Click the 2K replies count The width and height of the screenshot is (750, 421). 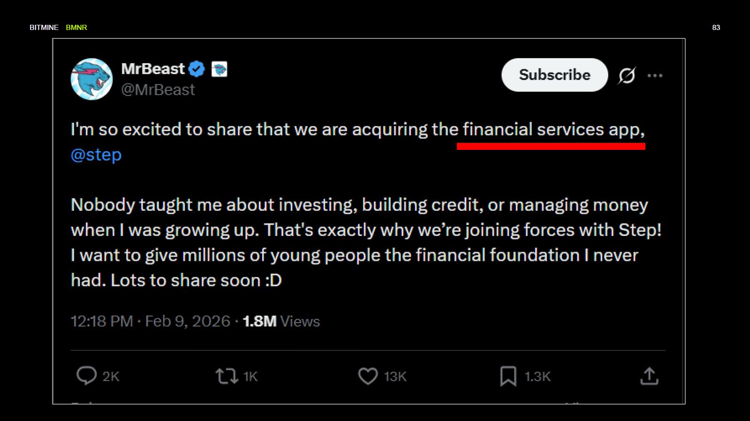click(111, 377)
